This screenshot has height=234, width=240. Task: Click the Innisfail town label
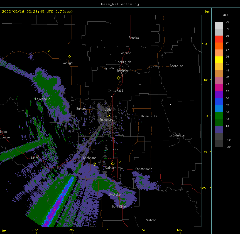pyautogui.click(x=116, y=91)
